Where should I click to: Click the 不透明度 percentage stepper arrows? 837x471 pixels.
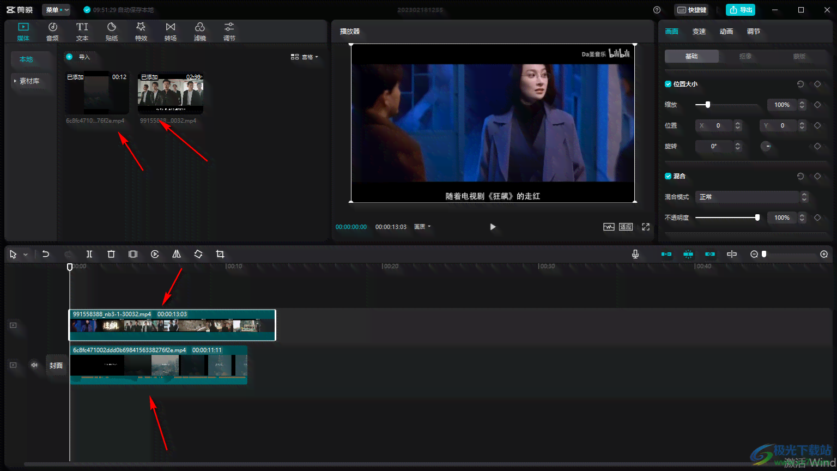tap(802, 218)
